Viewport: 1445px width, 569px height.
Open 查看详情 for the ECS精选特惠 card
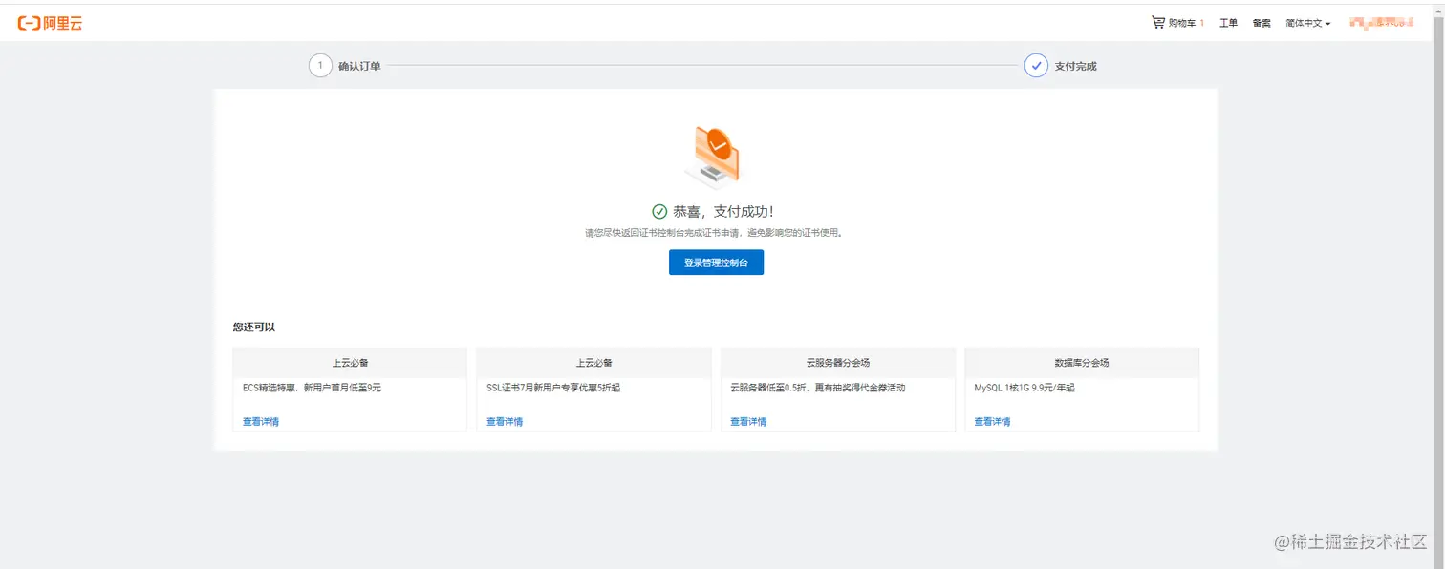(x=261, y=422)
